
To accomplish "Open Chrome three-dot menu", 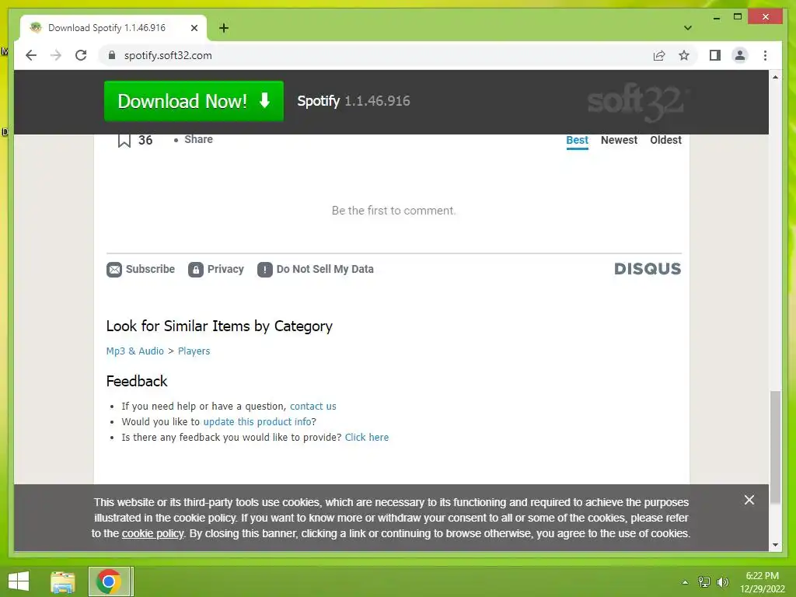I will [765, 55].
